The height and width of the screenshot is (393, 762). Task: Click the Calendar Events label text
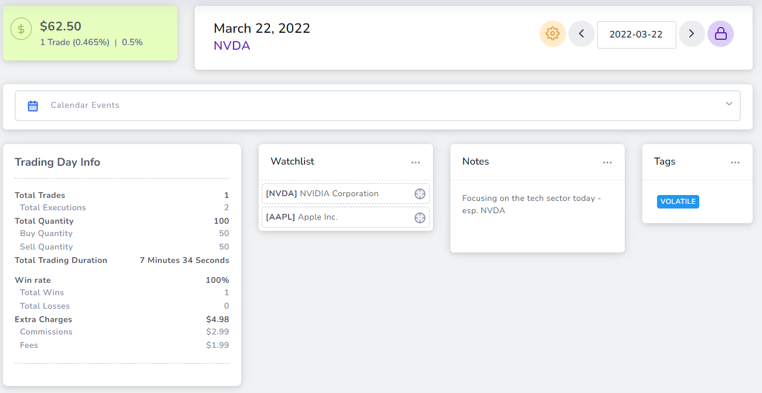tap(85, 105)
